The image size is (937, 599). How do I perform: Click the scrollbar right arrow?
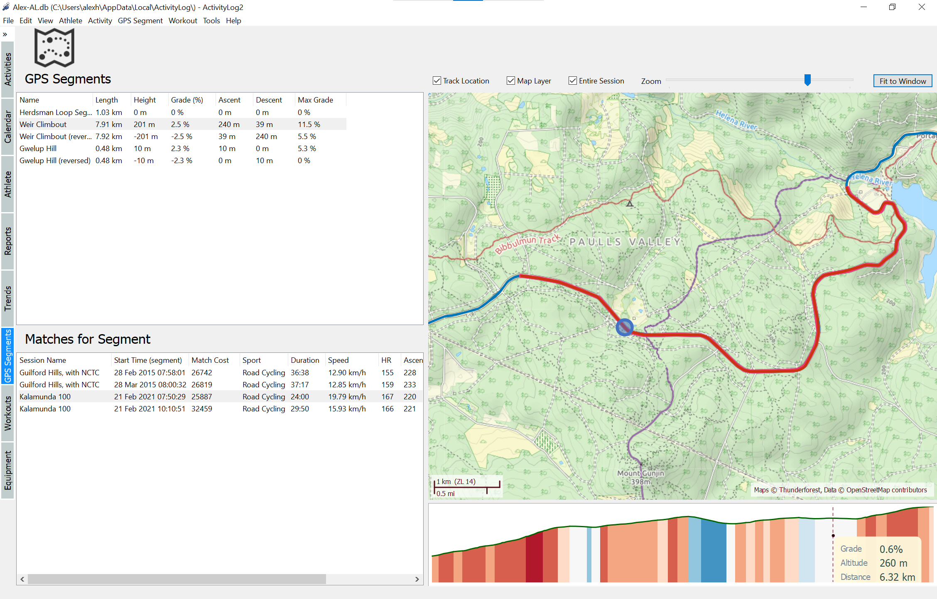coord(417,579)
